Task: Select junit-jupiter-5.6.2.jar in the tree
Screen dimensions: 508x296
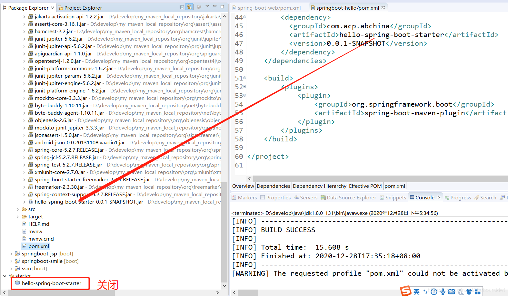Action: 59,39
